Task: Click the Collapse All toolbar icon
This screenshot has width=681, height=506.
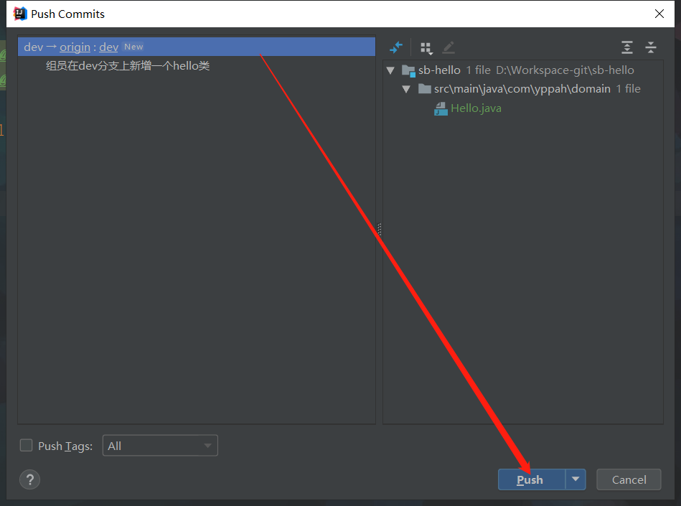Action: (651, 47)
